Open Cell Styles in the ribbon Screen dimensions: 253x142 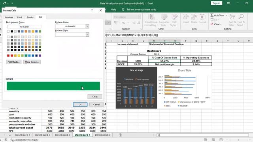pos(174,20)
